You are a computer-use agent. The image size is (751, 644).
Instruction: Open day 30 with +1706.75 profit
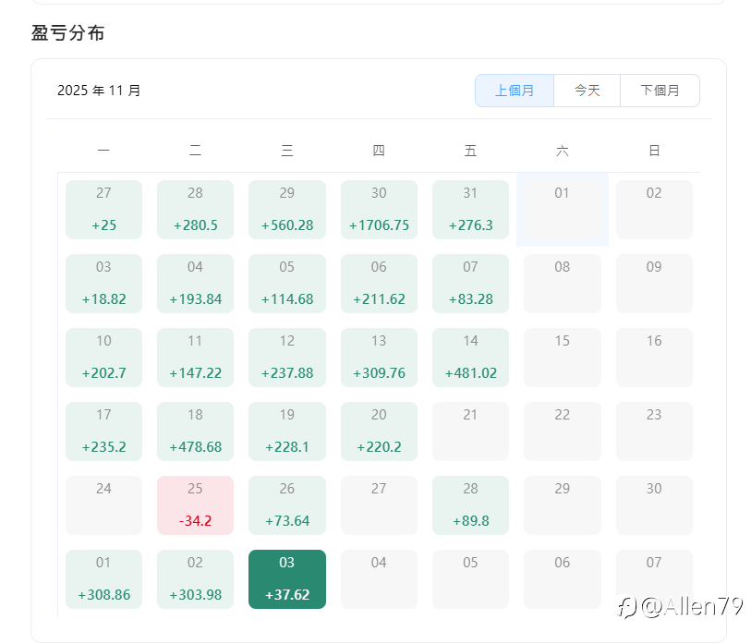[379, 210]
